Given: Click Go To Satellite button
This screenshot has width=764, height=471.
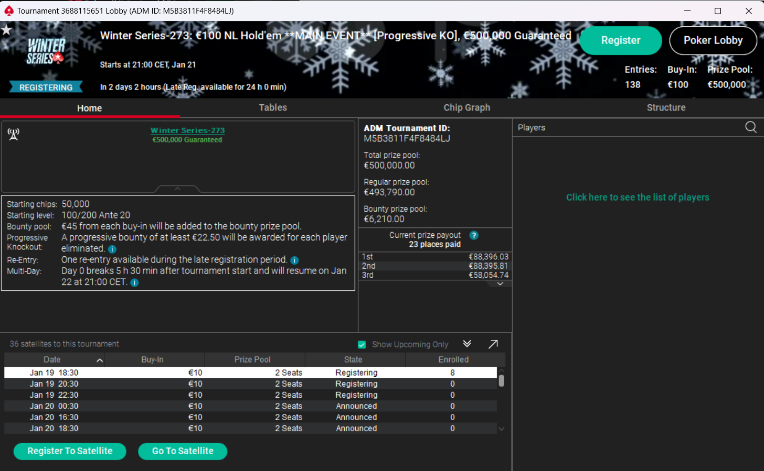Looking at the screenshot, I should [183, 451].
